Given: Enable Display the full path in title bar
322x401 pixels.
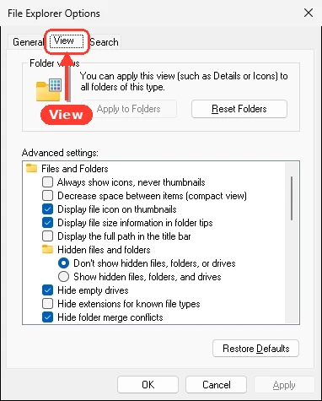Looking at the screenshot, I should pos(47,236).
